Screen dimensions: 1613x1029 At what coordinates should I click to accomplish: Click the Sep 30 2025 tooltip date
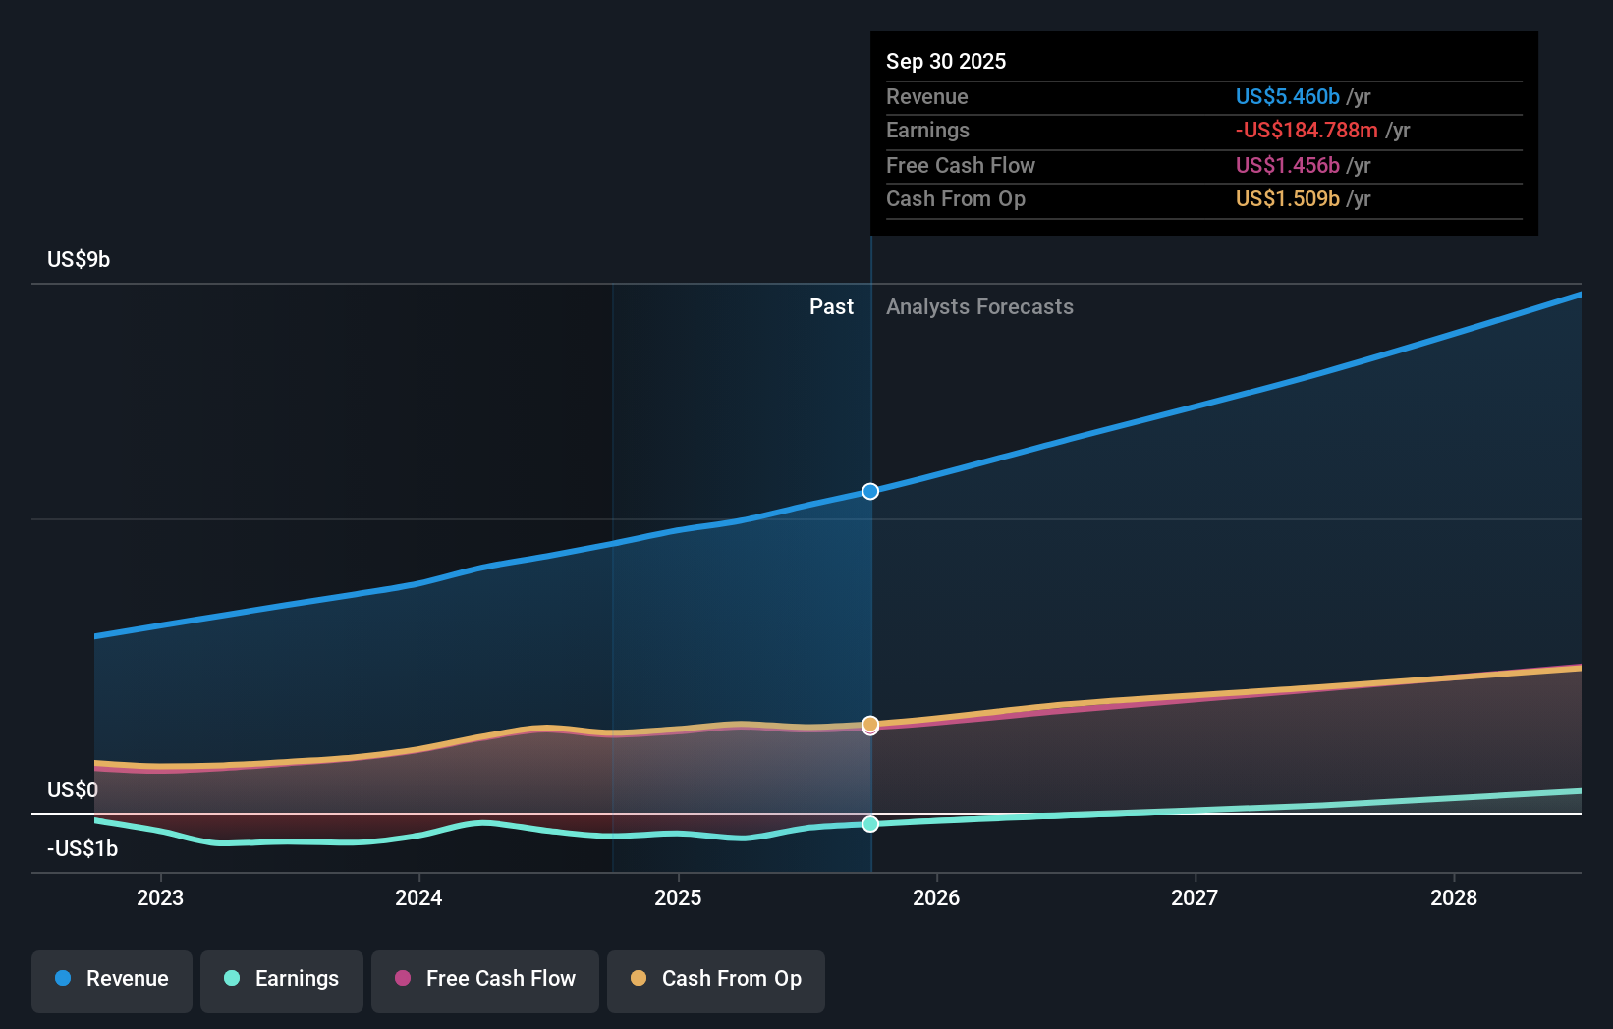click(x=946, y=61)
